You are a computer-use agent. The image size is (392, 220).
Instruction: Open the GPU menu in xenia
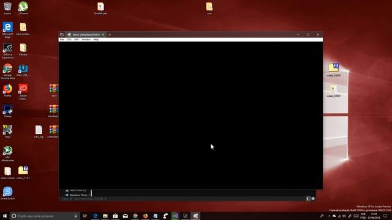pos(77,39)
